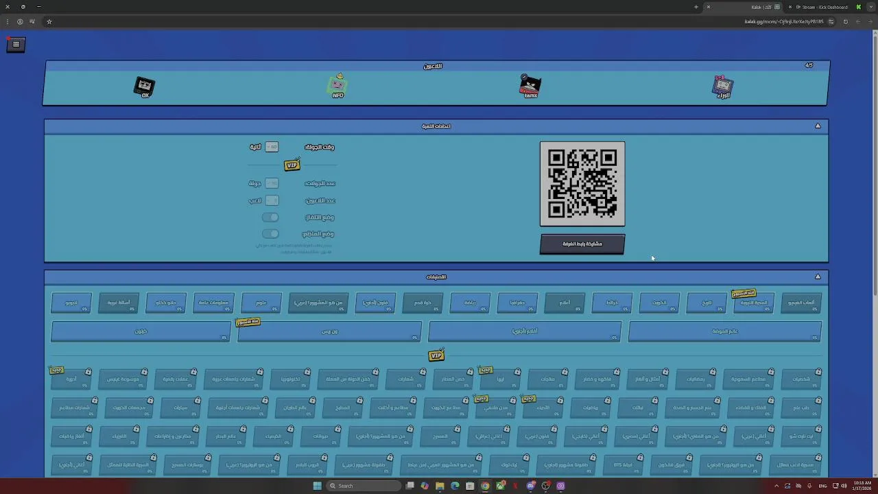This screenshot has height=494, width=878.
Task: Reload the page in the browser
Action: [x=846, y=21]
